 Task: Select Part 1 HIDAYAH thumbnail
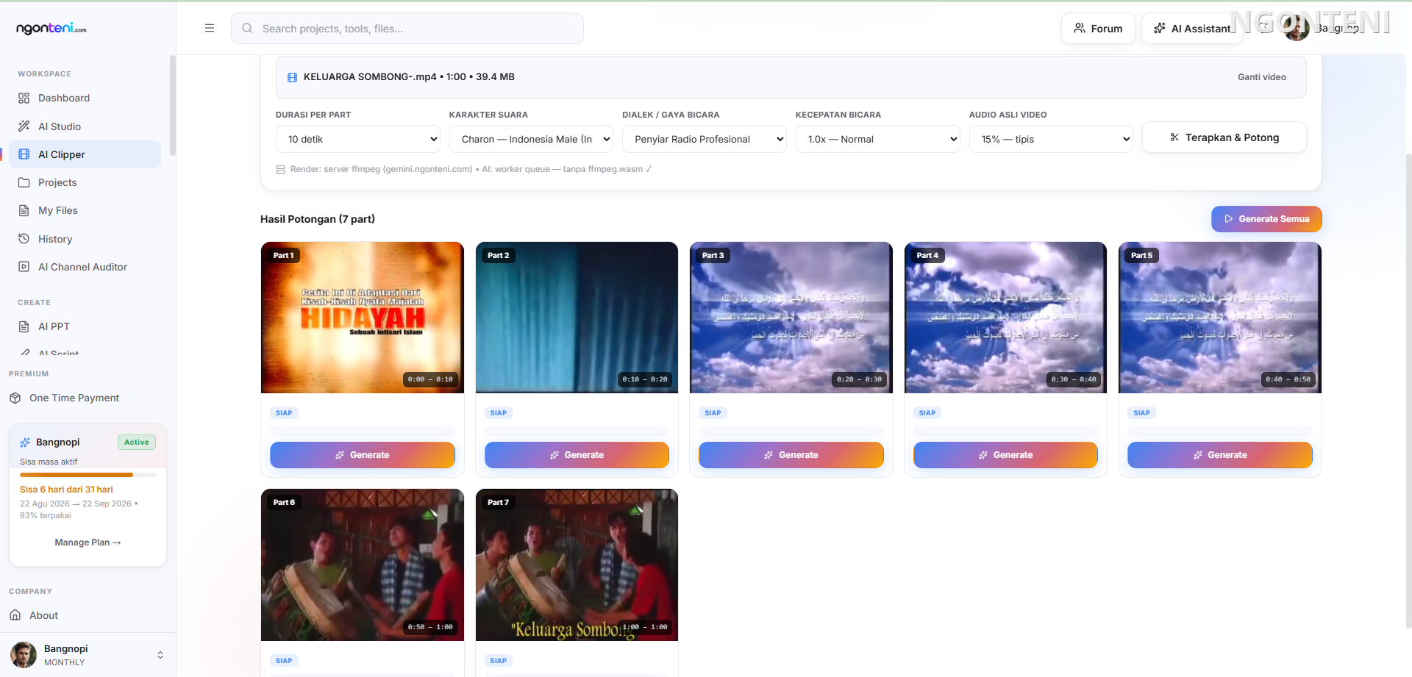click(363, 318)
